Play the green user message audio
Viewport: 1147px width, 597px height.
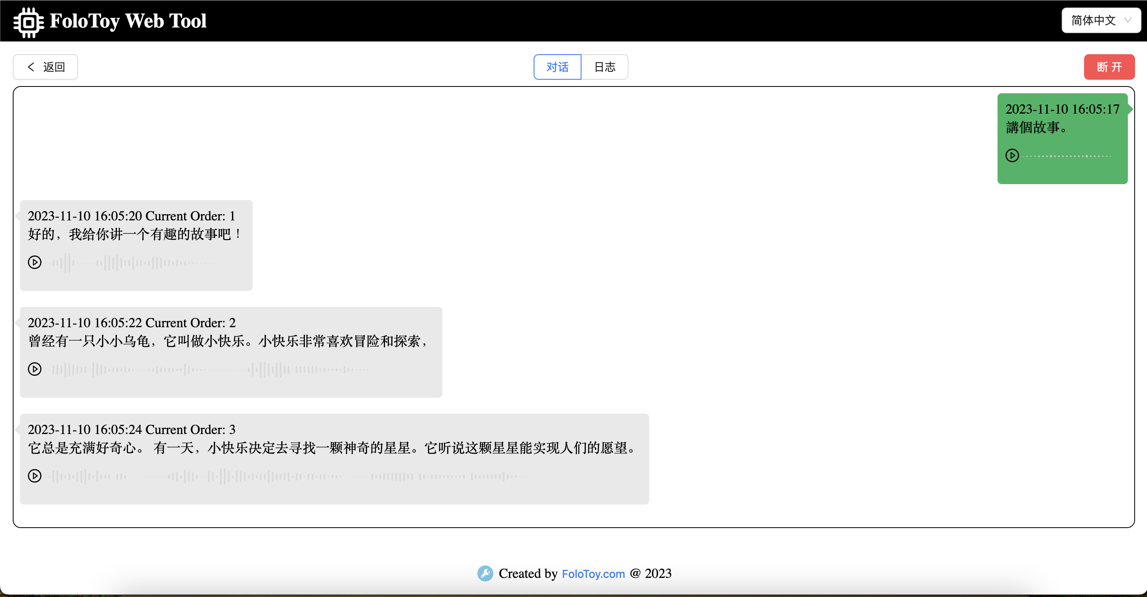(x=1013, y=155)
